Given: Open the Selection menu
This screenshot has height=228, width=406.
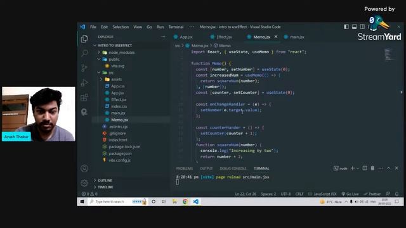Looking at the screenshot, I should coord(121,27).
